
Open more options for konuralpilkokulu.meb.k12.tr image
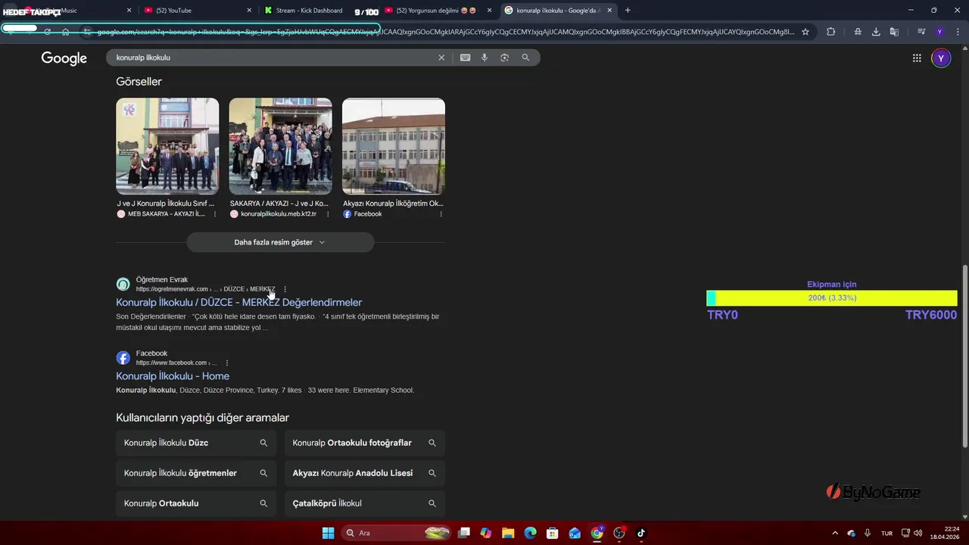(328, 214)
